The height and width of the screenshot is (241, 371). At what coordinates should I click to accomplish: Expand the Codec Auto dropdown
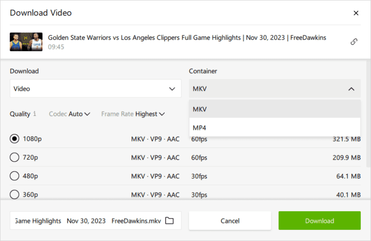[70, 114]
